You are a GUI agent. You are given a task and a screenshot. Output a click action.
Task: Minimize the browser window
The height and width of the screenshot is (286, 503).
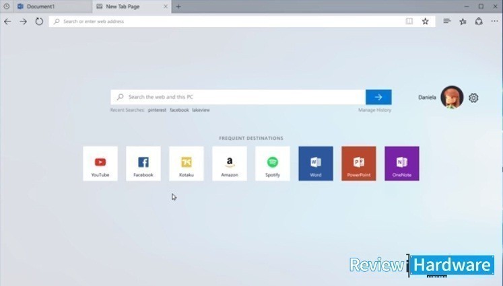click(x=467, y=7)
